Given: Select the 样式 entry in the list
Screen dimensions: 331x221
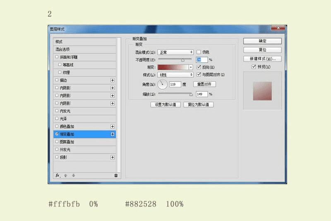Looking at the screenshot, I should (x=85, y=42).
